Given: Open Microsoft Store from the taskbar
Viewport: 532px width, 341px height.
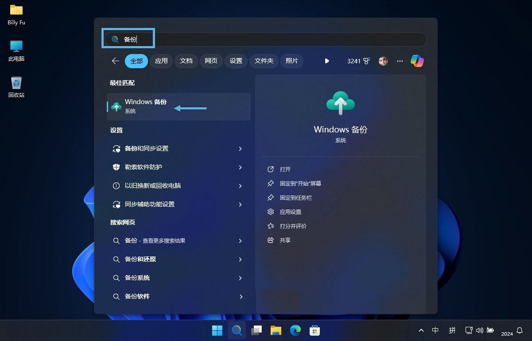Looking at the screenshot, I should [x=315, y=330].
